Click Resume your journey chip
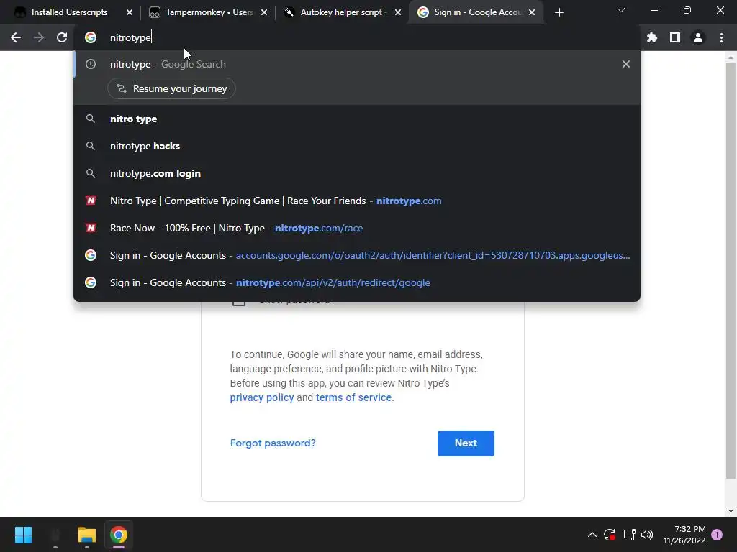This screenshot has width=737, height=552. pyautogui.click(x=171, y=88)
